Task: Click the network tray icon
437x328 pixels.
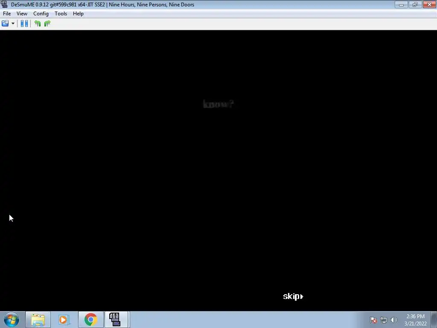Action: click(x=384, y=320)
